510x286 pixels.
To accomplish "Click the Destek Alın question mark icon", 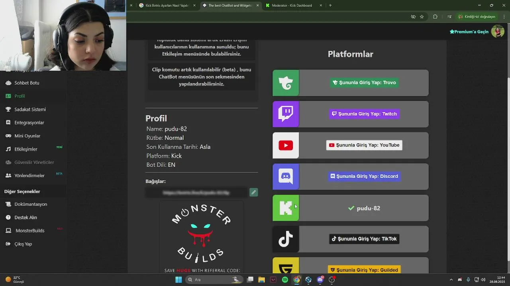I will coord(8,217).
